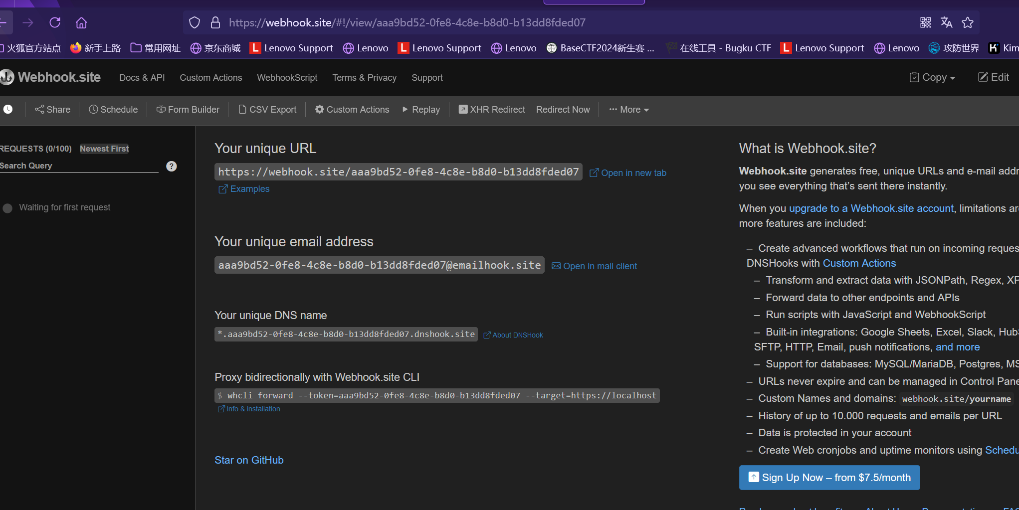Open the shield tracking protection icon
The width and height of the screenshot is (1019, 510).
click(x=195, y=22)
